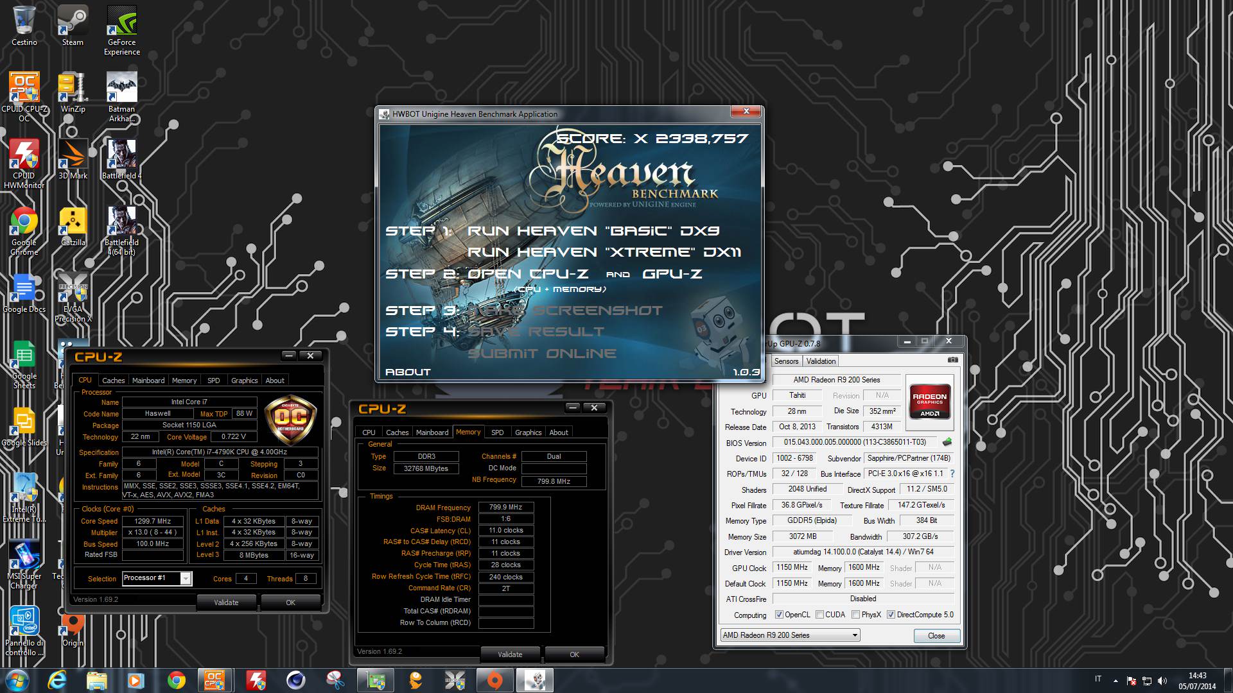Open CPUID HWMonitor desktop icon
1233x693 pixels.
(x=24, y=163)
